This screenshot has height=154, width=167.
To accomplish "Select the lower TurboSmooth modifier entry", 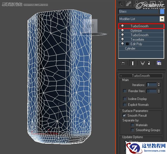I will click(x=139, y=35).
